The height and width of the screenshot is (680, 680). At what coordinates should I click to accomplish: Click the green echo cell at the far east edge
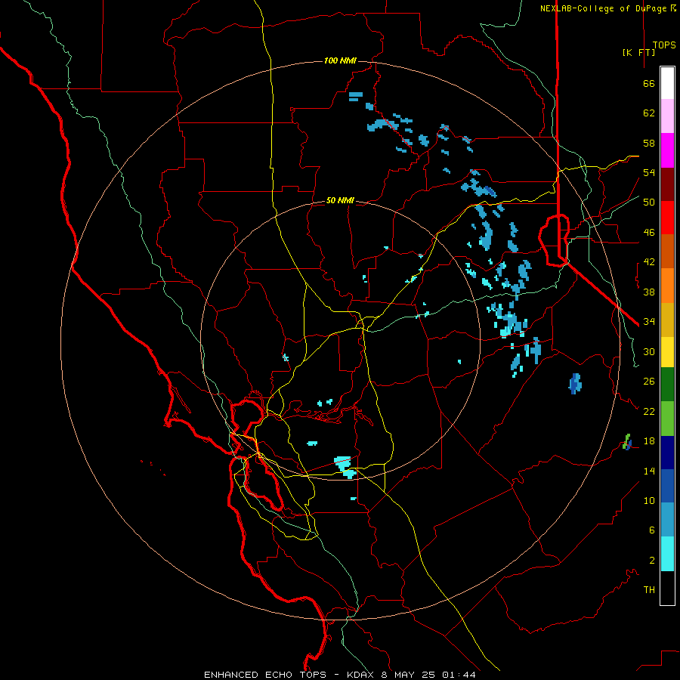[626, 441]
